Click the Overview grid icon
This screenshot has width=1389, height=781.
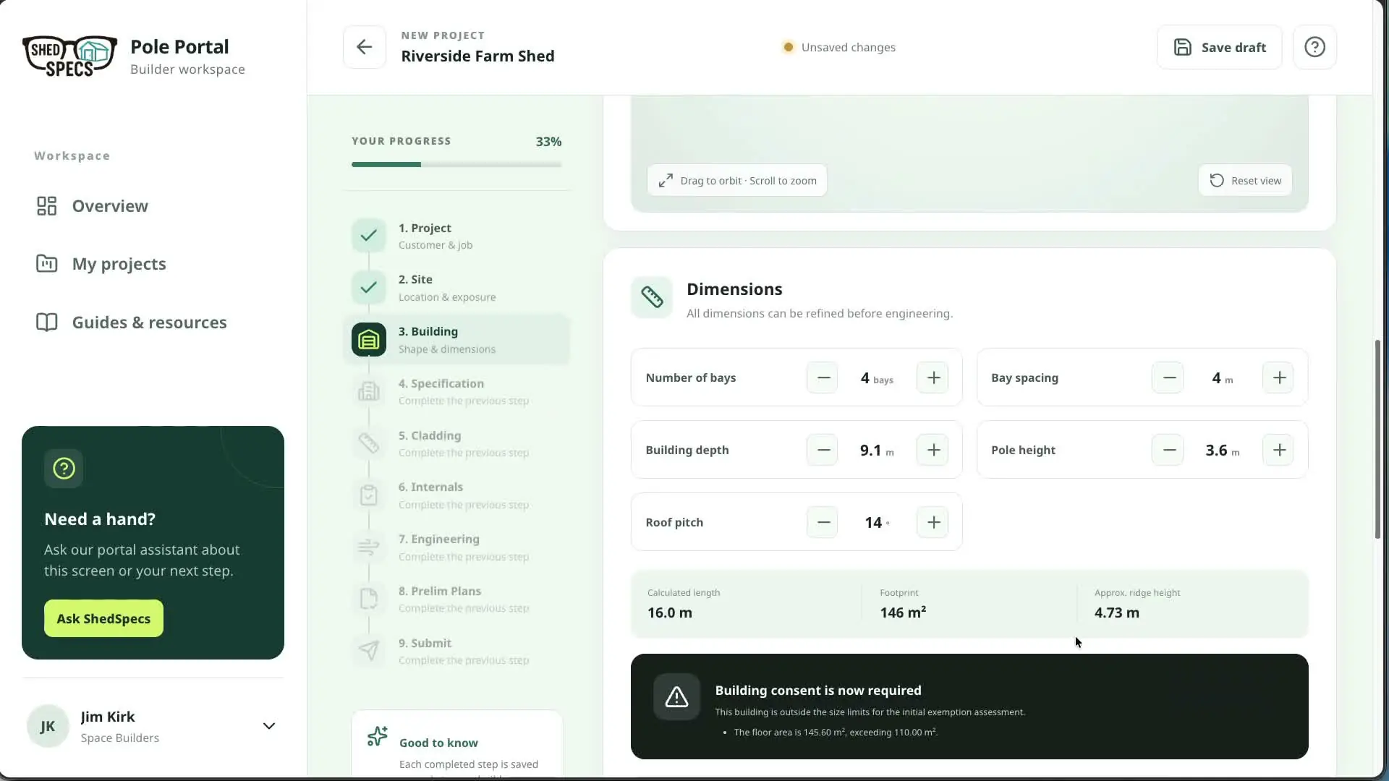(x=47, y=206)
